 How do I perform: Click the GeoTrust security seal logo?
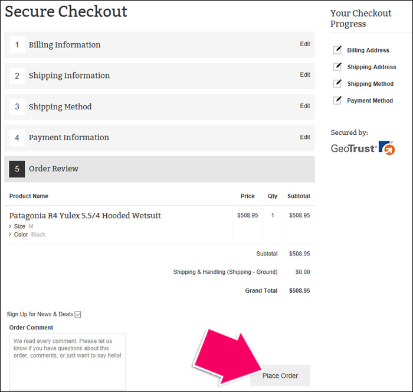point(363,148)
